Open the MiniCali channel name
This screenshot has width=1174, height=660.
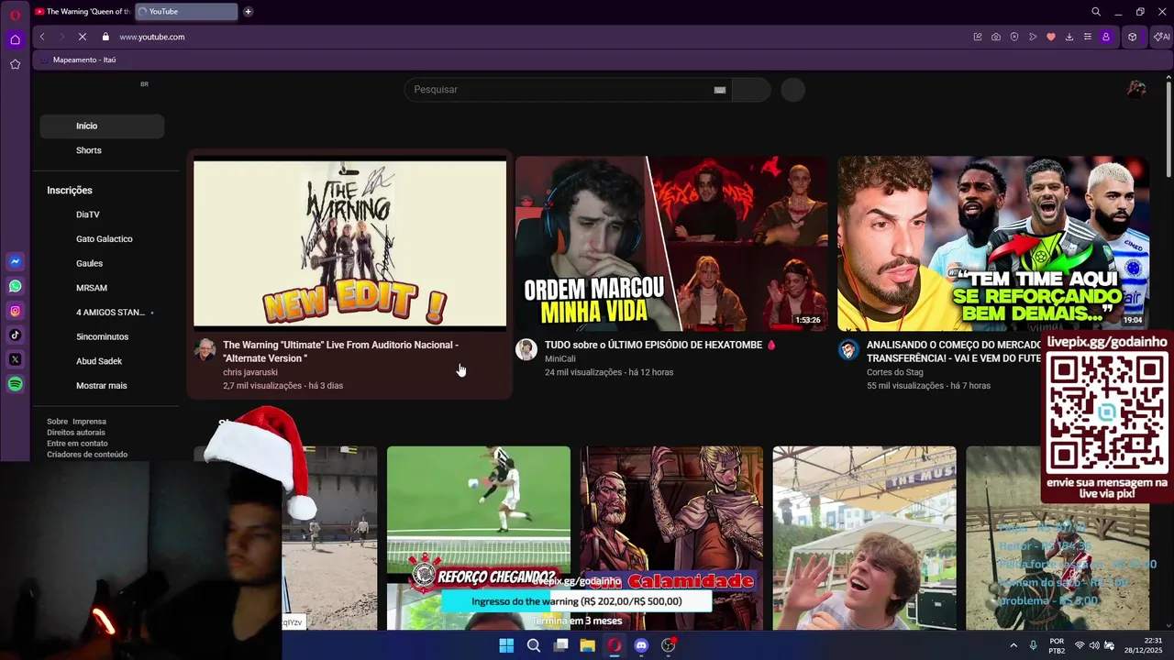coord(560,358)
